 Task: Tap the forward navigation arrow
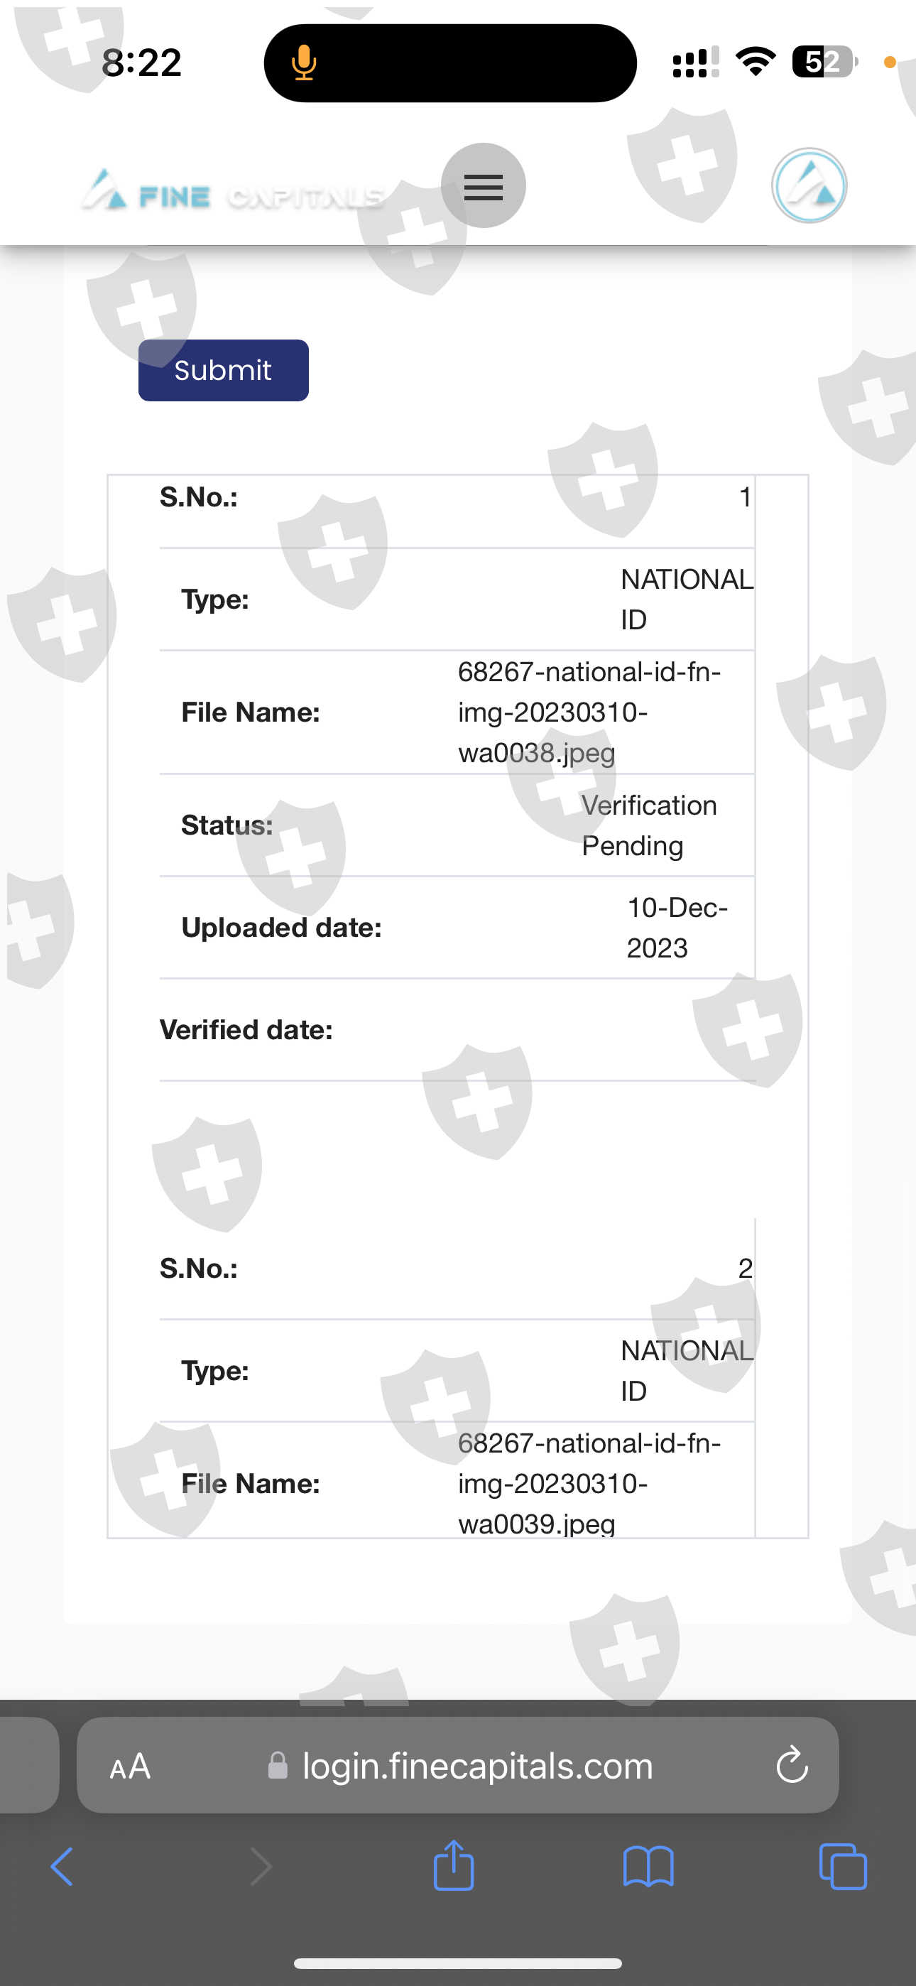pyautogui.click(x=261, y=1867)
